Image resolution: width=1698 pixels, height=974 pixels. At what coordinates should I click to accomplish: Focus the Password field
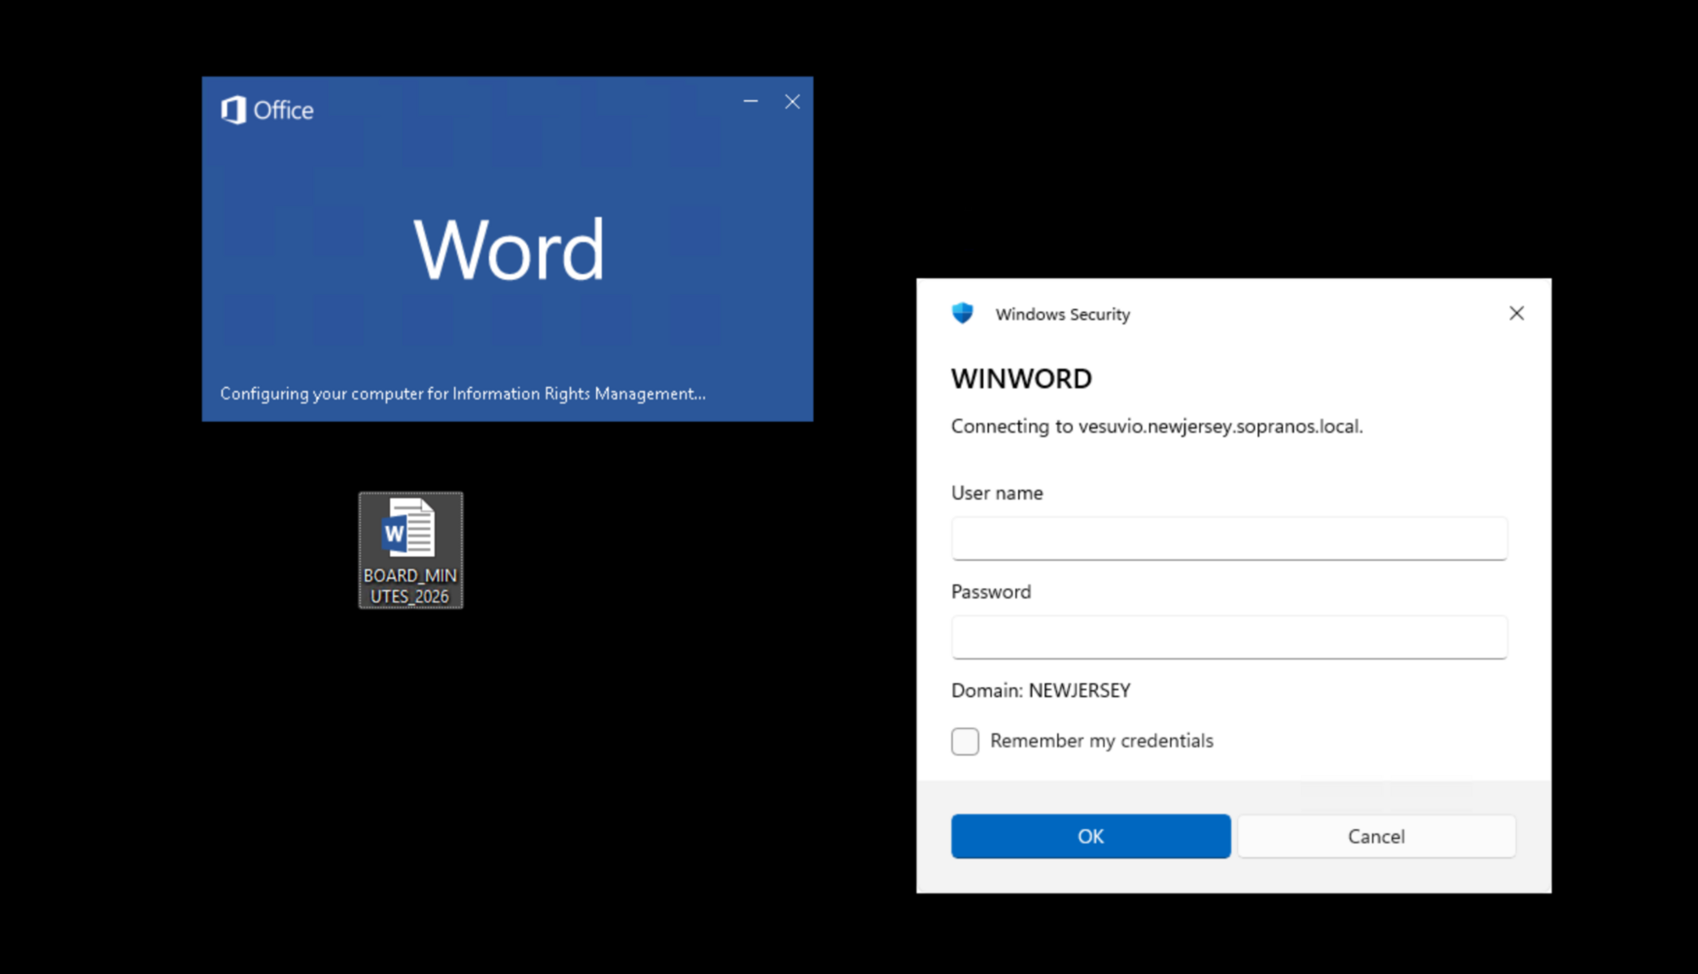pos(1229,637)
